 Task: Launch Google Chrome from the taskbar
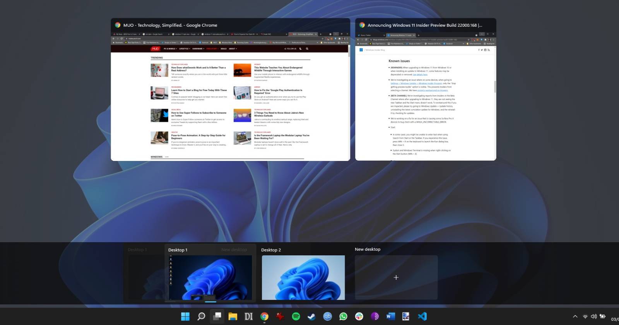(x=264, y=316)
